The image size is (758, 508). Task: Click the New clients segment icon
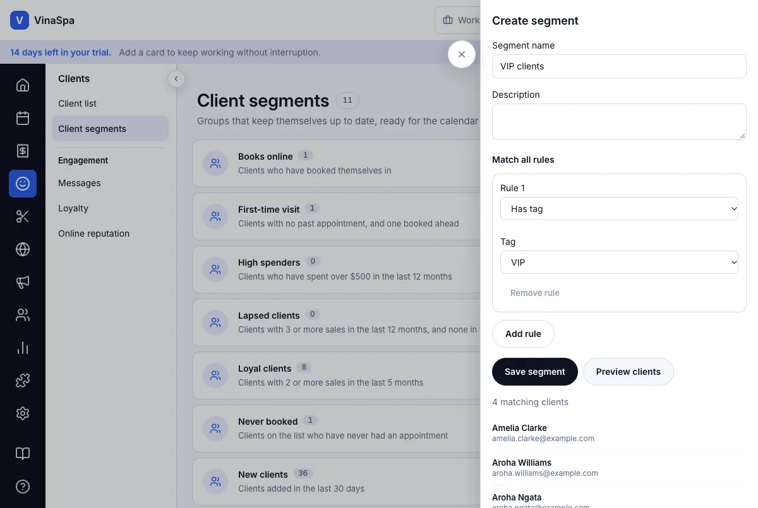(x=215, y=481)
